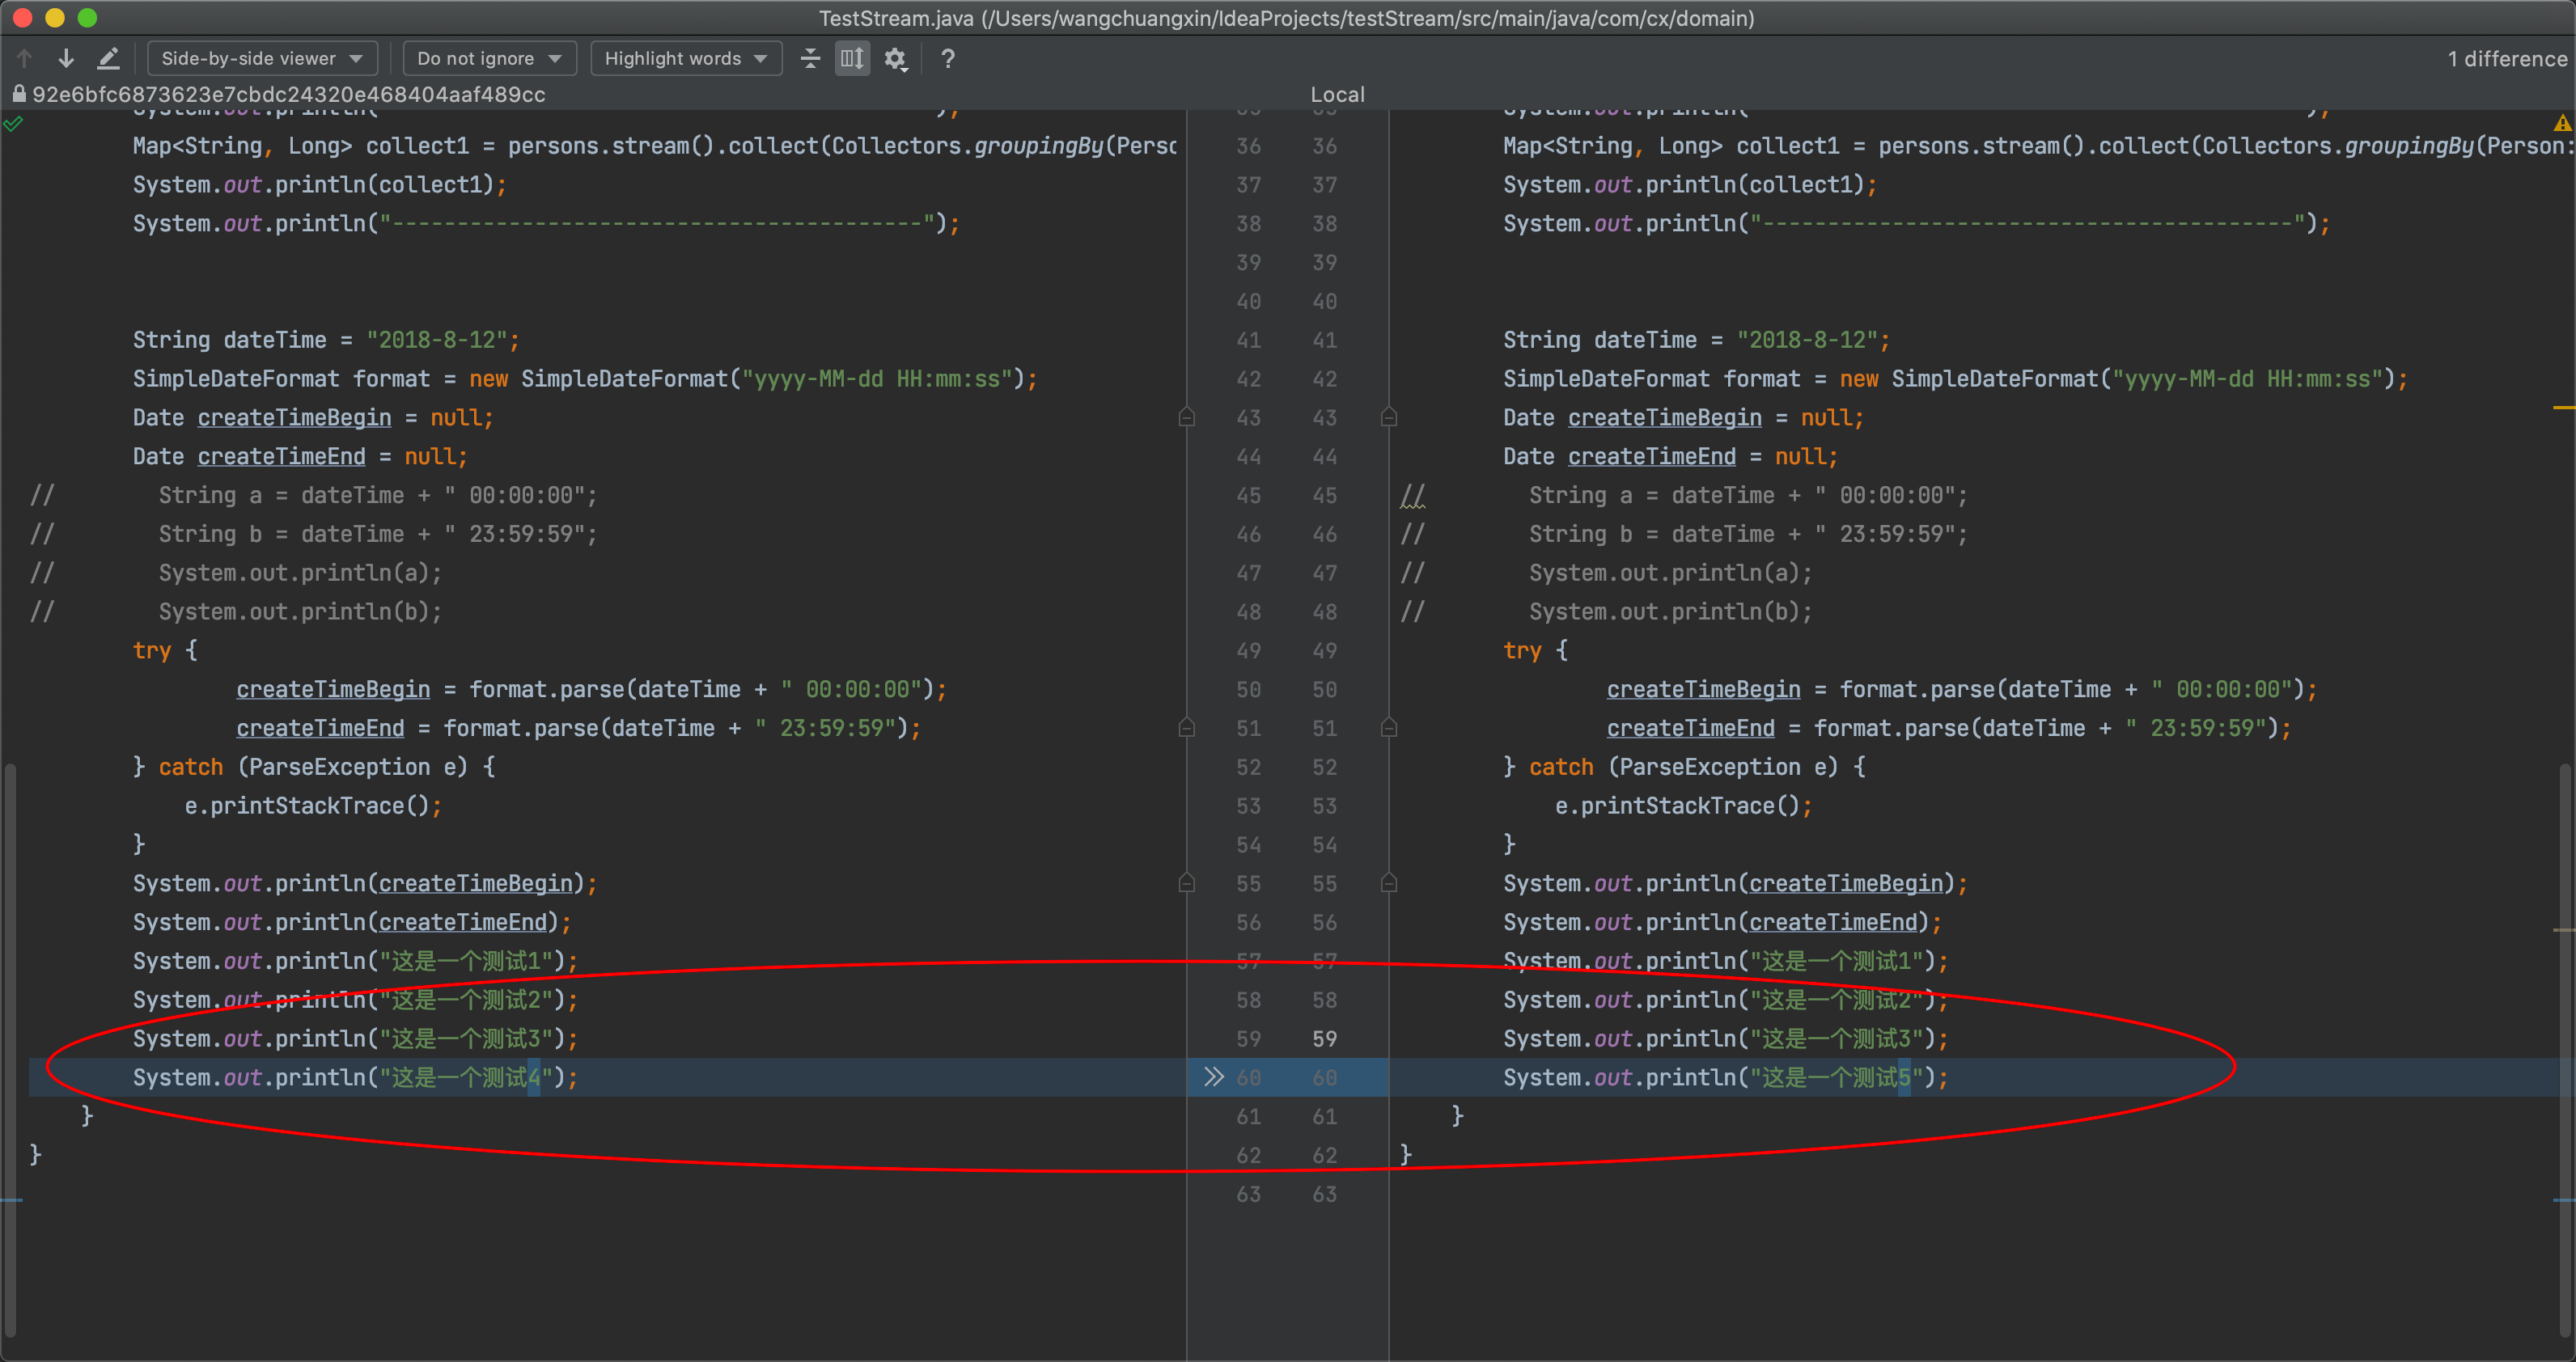Collapse fold marker at line 43 right pane

1389,417
